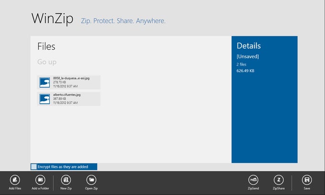325x195 pixels.
Task: Launch the ZipSend icon
Action: point(253,180)
